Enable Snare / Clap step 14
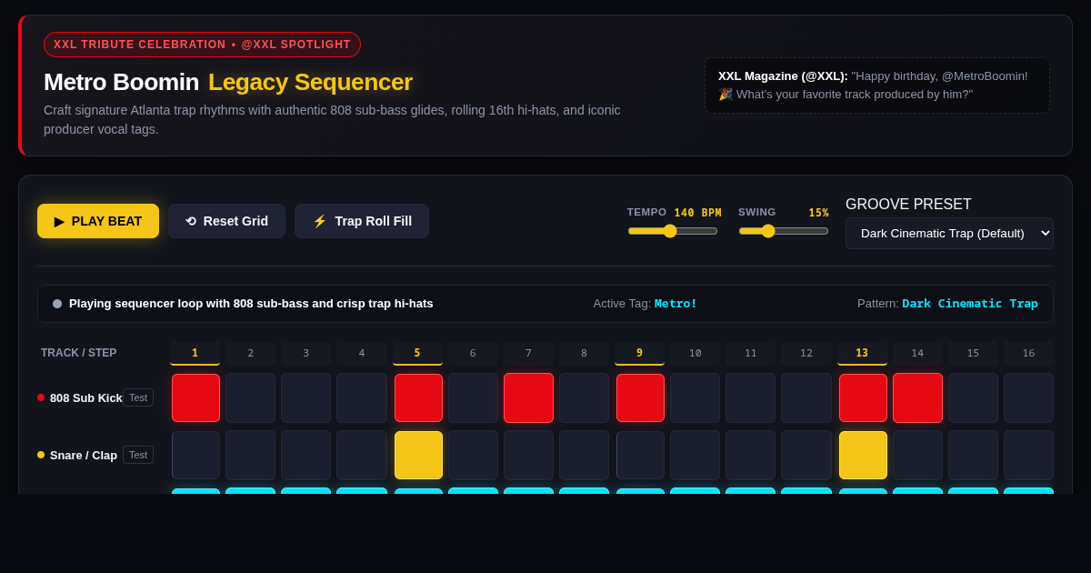The image size is (1091, 573). 917,455
